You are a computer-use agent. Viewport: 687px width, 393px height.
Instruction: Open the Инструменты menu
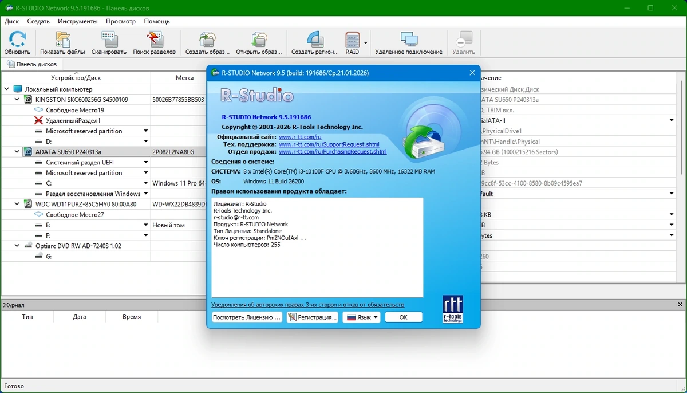(78, 21)
